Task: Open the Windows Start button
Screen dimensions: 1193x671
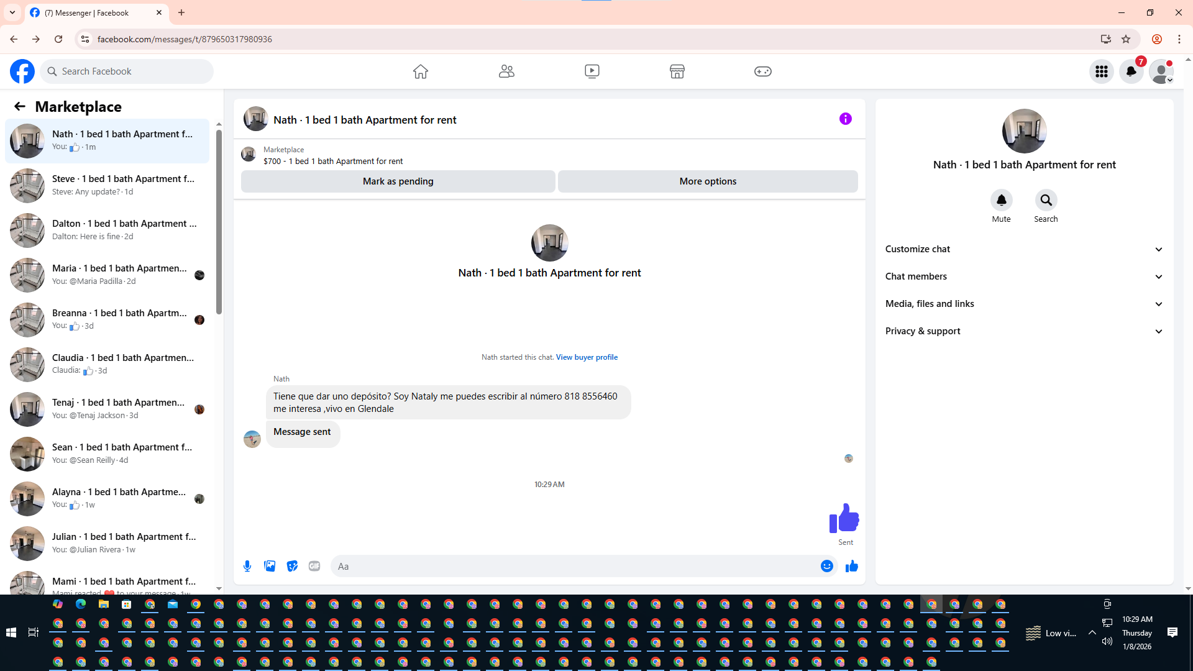Action: tap(11, 632)
